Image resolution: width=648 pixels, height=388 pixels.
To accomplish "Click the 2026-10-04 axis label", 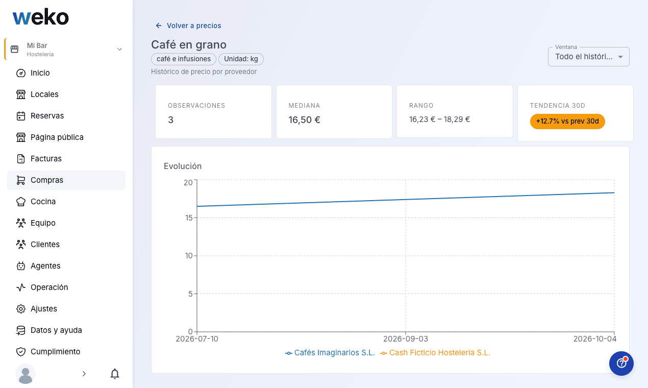I will (595, 339).
